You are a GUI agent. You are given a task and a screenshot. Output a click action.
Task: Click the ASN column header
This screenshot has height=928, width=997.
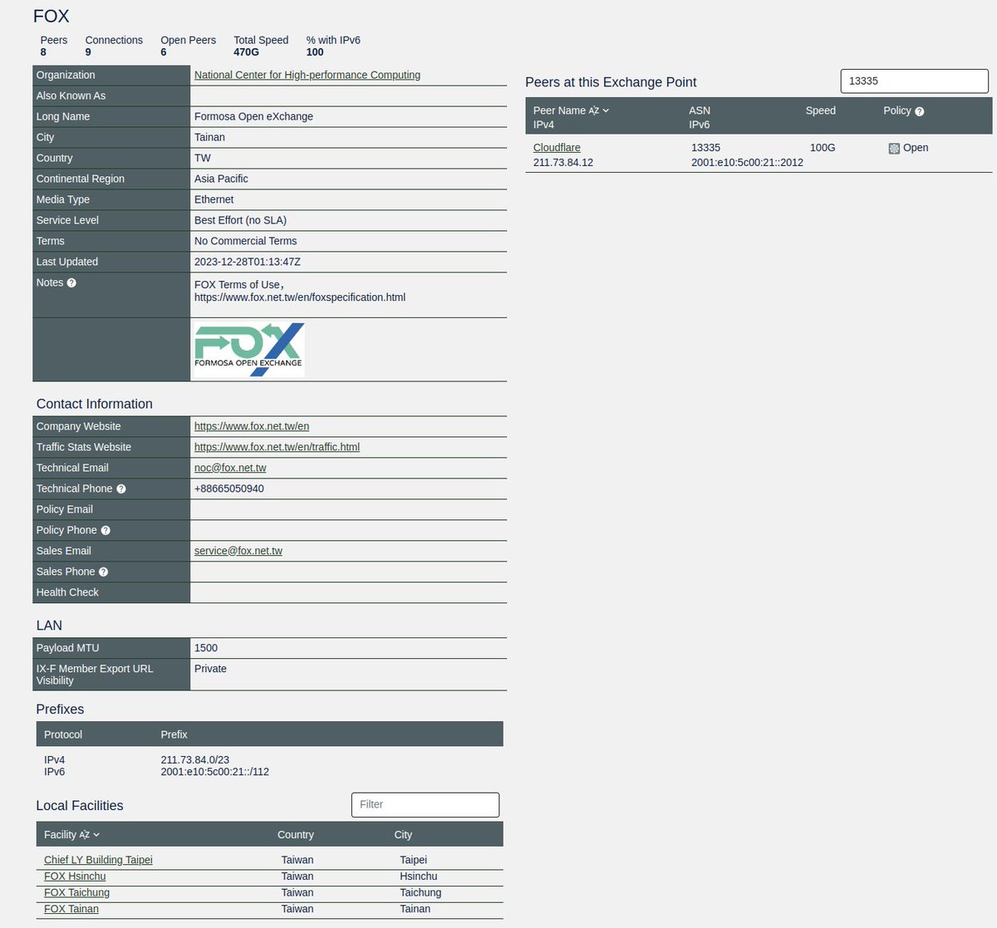[700, 110]
